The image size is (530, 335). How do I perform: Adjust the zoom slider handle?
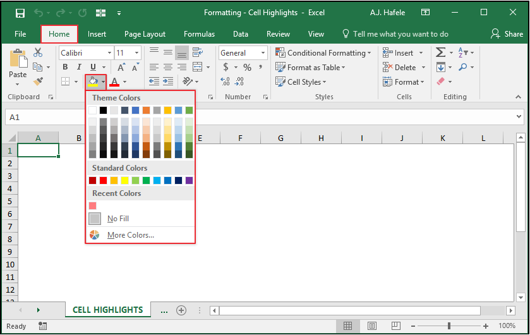(449, 326)
